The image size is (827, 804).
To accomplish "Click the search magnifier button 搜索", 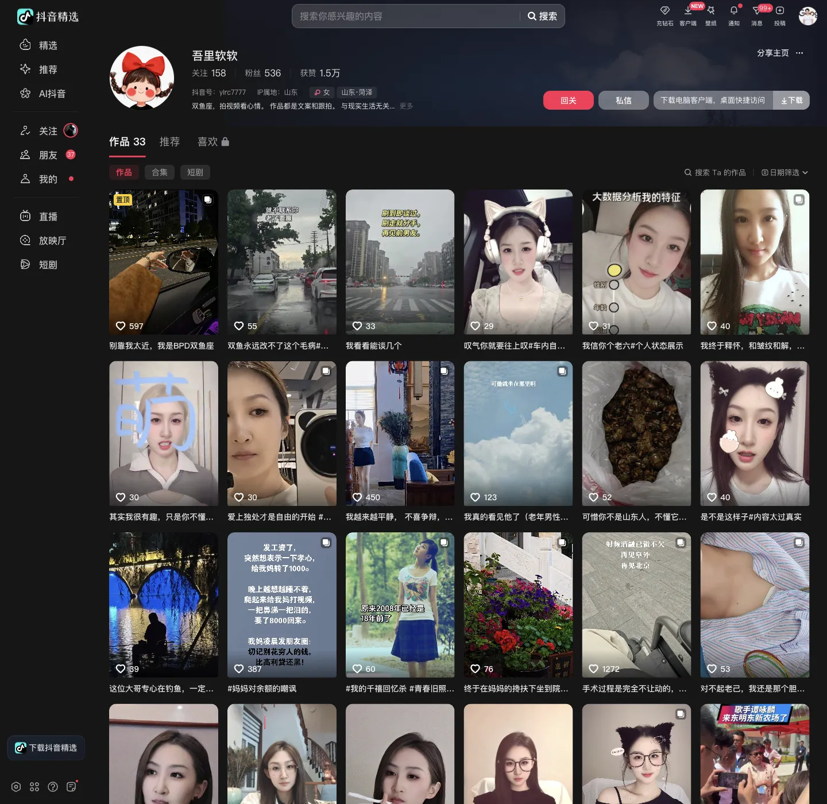I will [x=542, y=16].
